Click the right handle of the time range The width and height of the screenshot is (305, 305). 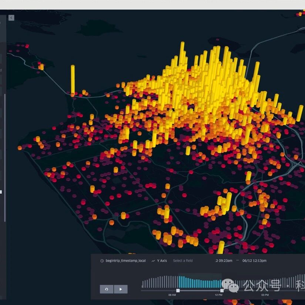click(x=222, y=291)
